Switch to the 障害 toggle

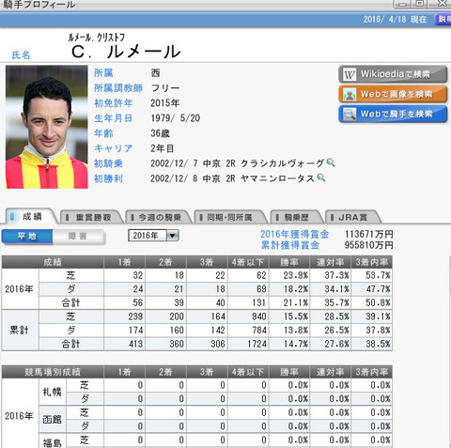[78, 237]
